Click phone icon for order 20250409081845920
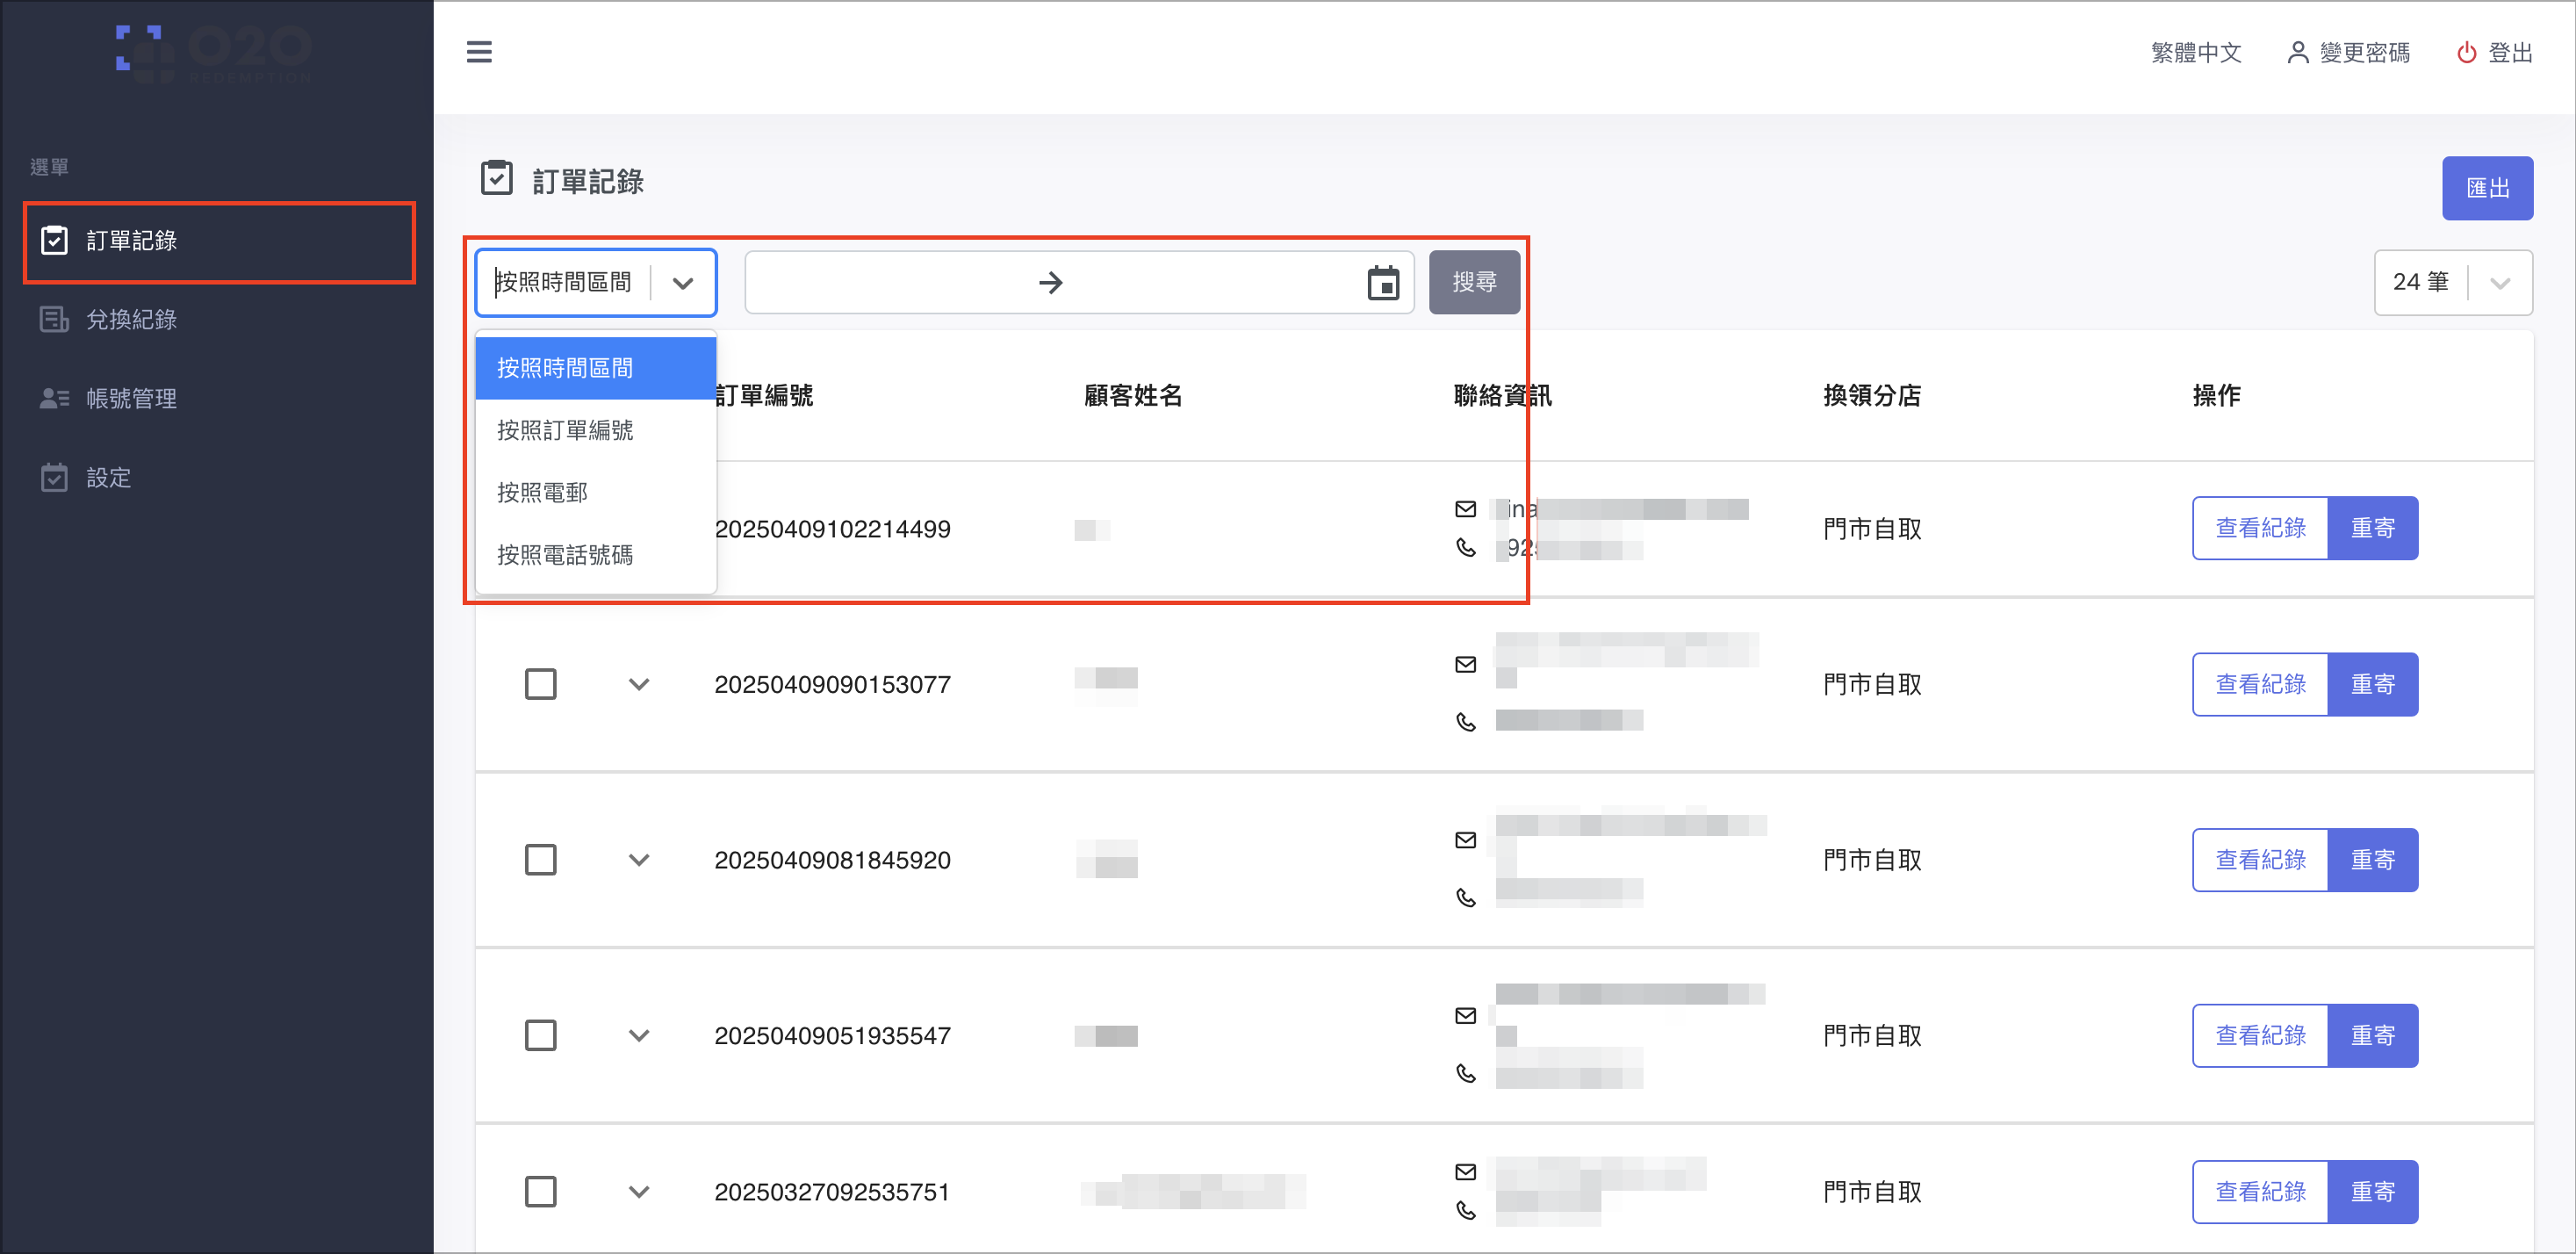 [x=1465, y=898]
